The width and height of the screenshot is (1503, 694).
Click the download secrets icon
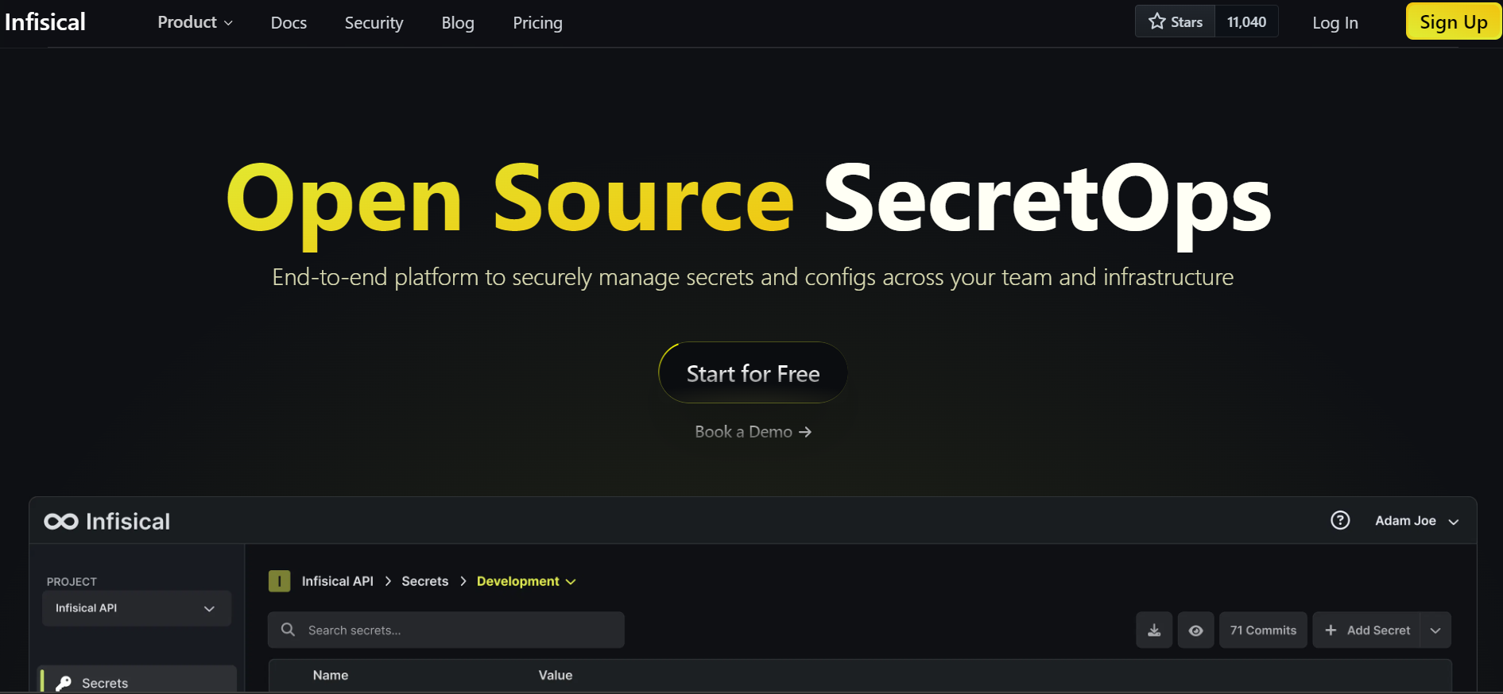pos(1154,630)
